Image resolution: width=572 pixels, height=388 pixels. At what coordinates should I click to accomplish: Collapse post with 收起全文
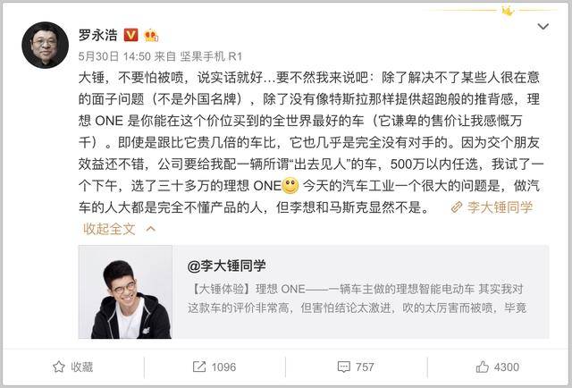pyautogui.click(x=109, y=229)
